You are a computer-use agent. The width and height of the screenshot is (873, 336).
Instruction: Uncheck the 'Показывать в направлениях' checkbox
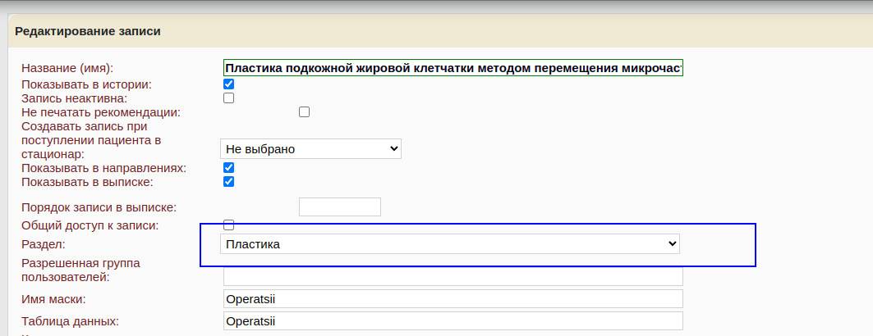pos(229,167)
